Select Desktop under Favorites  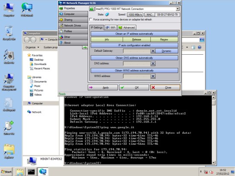(37, 60)
